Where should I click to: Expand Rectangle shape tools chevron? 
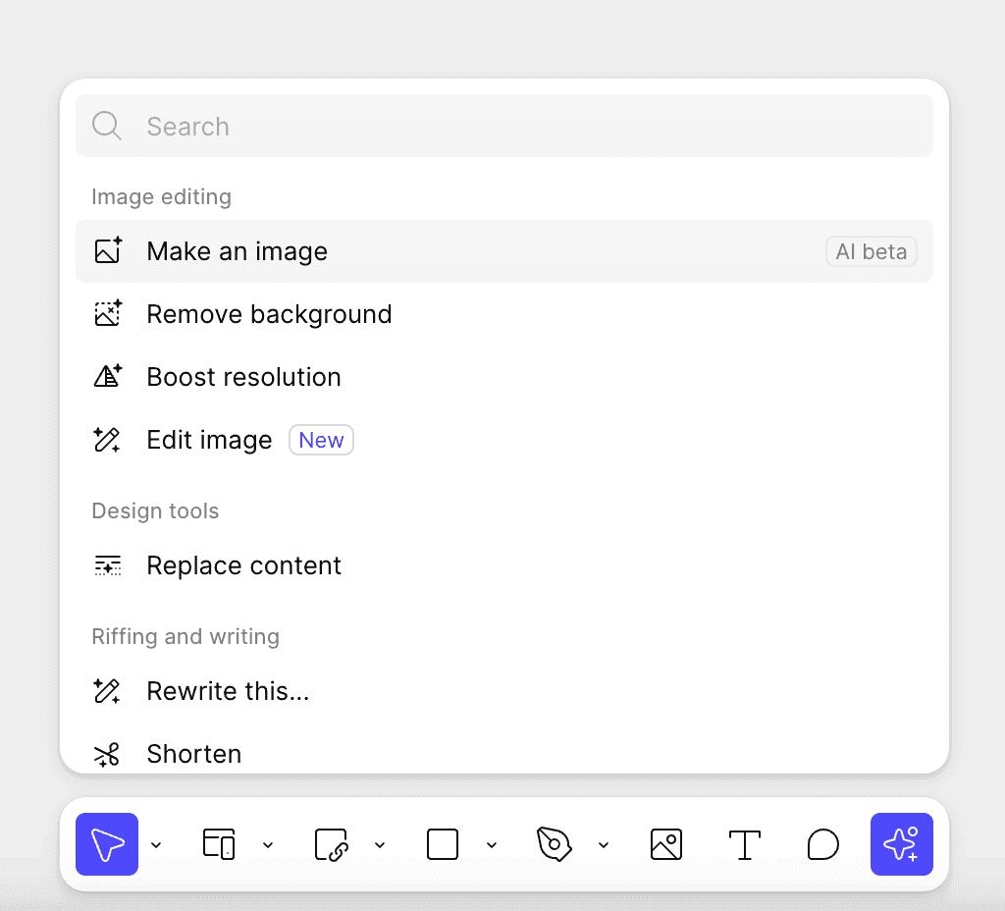pos(492,845)
